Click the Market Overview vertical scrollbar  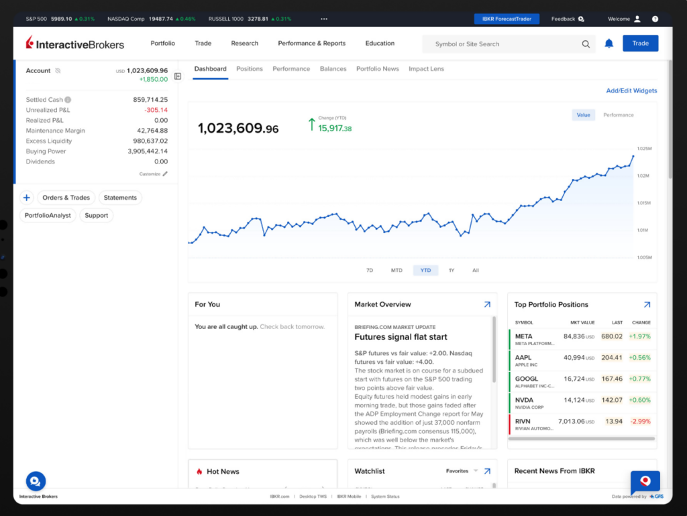tap(494, 349)
